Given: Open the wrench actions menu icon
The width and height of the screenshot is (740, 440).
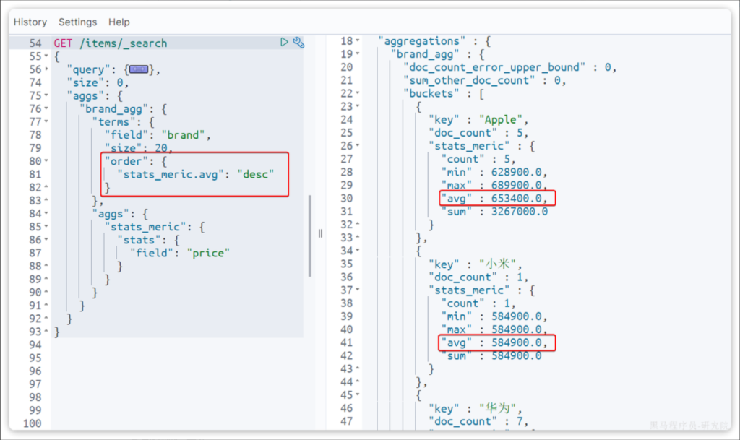Looking at the screenshot, I should (298, 43).
